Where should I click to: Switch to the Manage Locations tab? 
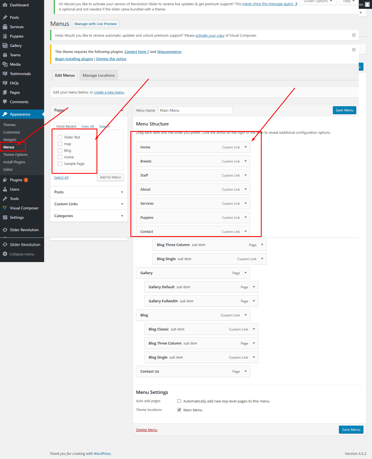coord(98,75)
